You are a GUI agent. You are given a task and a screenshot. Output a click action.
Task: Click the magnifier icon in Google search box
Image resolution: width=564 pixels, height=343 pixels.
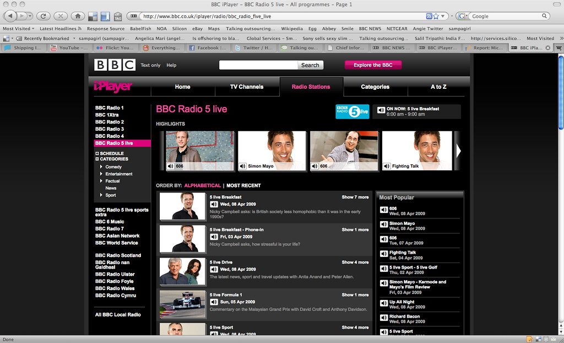tap(545, 16)
